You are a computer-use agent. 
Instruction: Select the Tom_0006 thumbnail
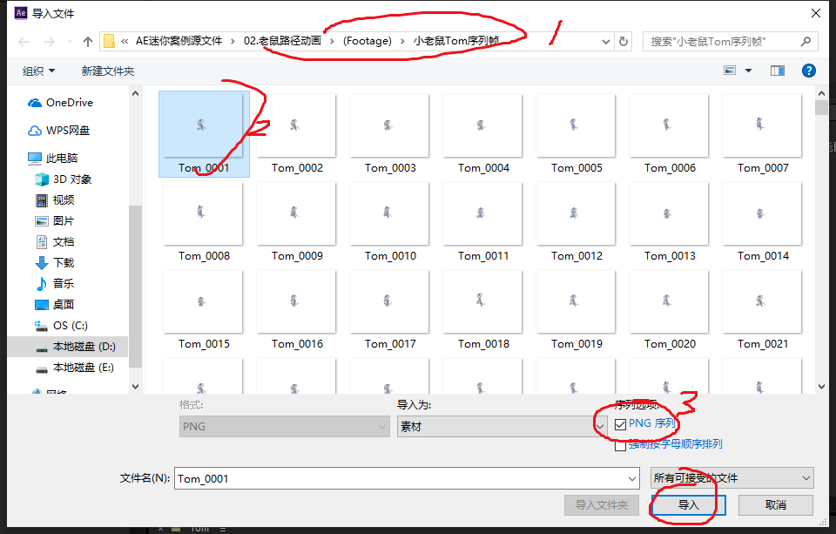click(x=669, y=133)
